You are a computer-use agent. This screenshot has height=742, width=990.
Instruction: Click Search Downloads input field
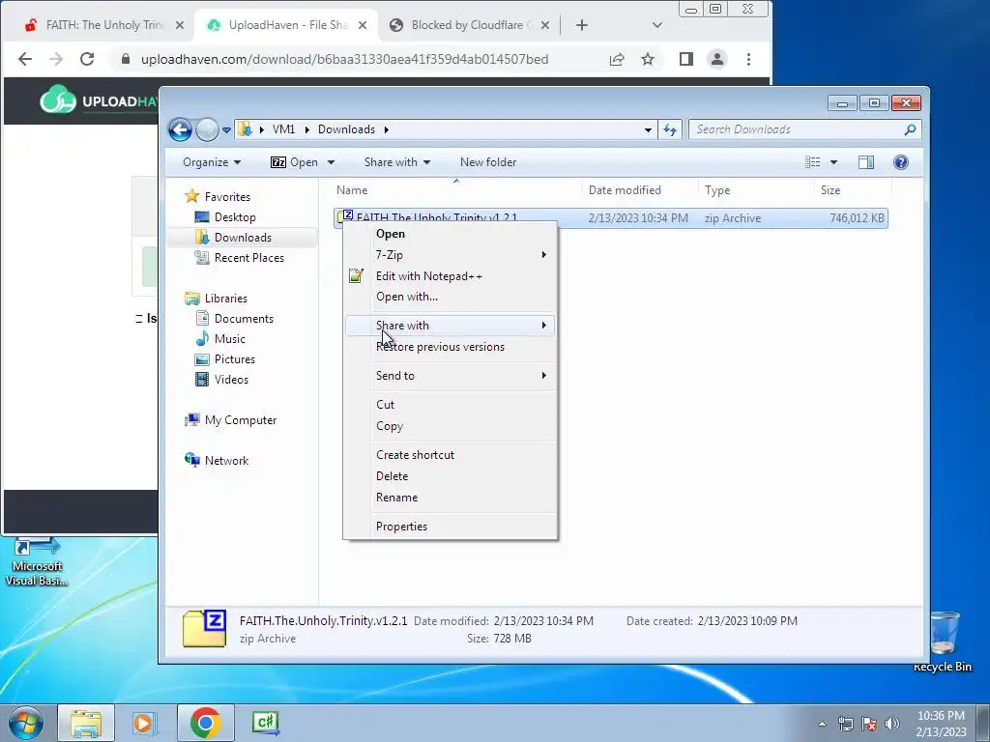796,130
